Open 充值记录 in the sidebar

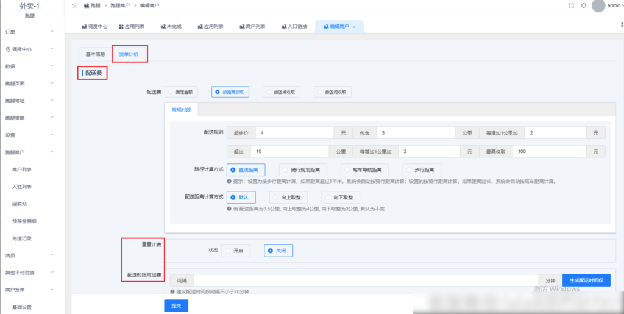coord(22,238)
